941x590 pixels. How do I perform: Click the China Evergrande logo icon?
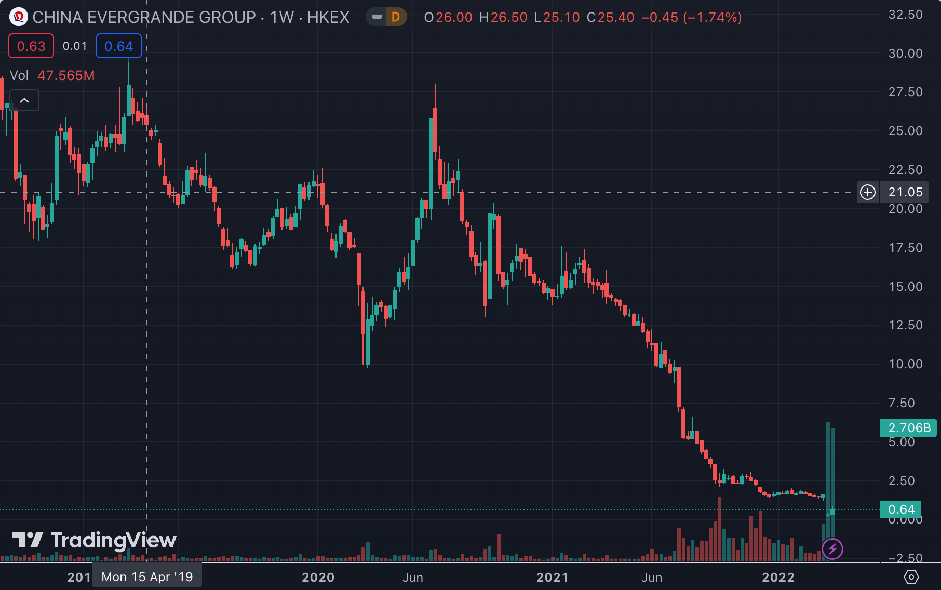(x=19, y=17)
